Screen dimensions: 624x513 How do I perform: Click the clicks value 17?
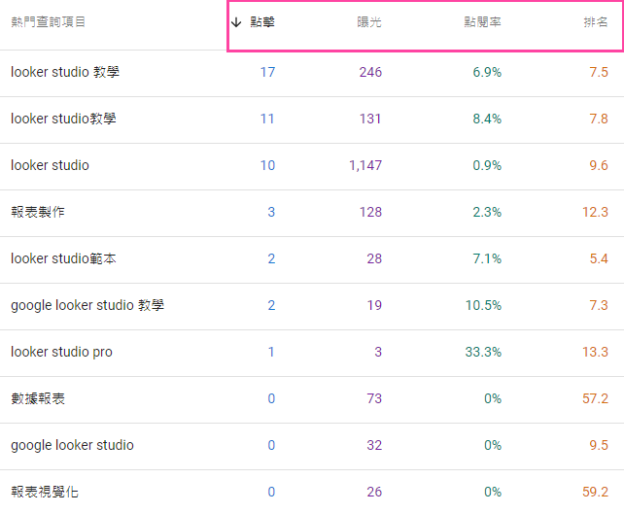(268, 72)
